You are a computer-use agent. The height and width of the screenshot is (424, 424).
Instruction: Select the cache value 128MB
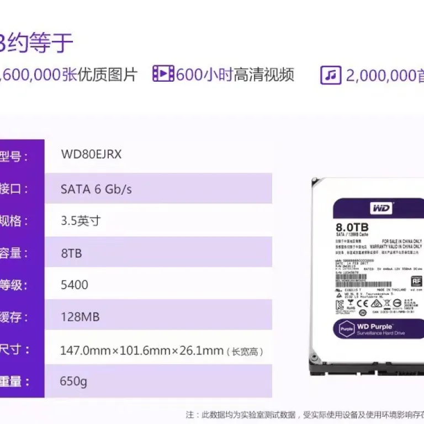coord(80,317)
